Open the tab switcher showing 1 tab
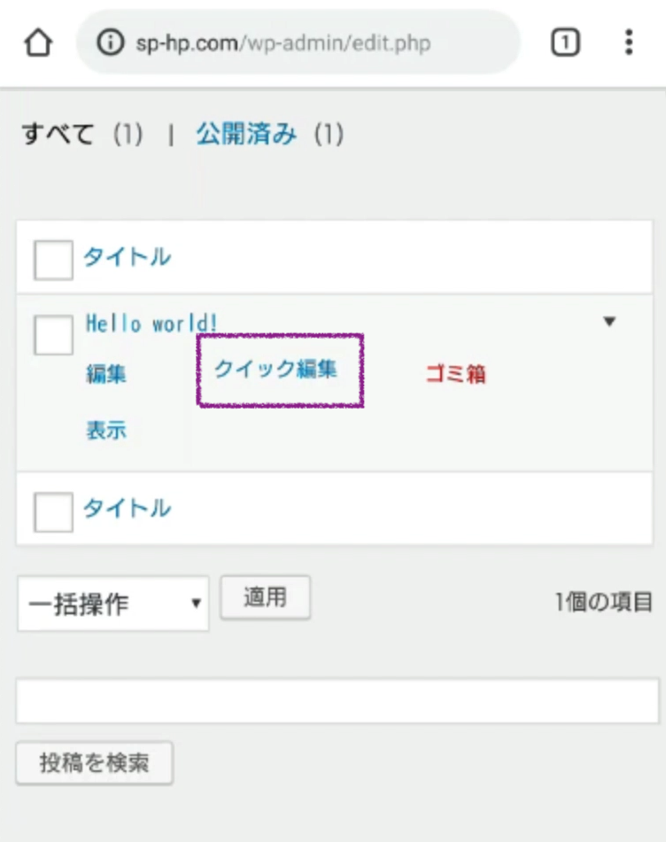The width and height of the screenshot is (666, 842). pyautogui.click(x=566, y=43)
